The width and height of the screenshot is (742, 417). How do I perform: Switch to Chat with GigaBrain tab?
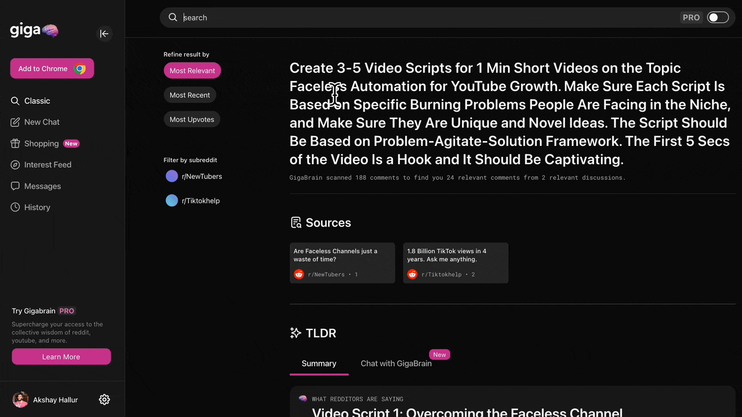396,364
